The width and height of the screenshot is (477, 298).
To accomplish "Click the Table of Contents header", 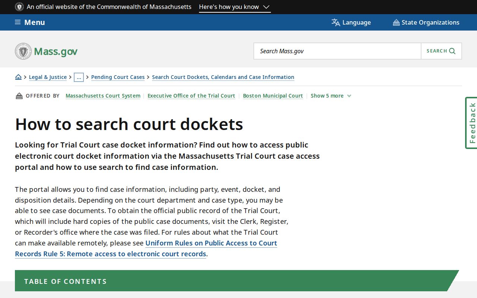I will [237, 281].
